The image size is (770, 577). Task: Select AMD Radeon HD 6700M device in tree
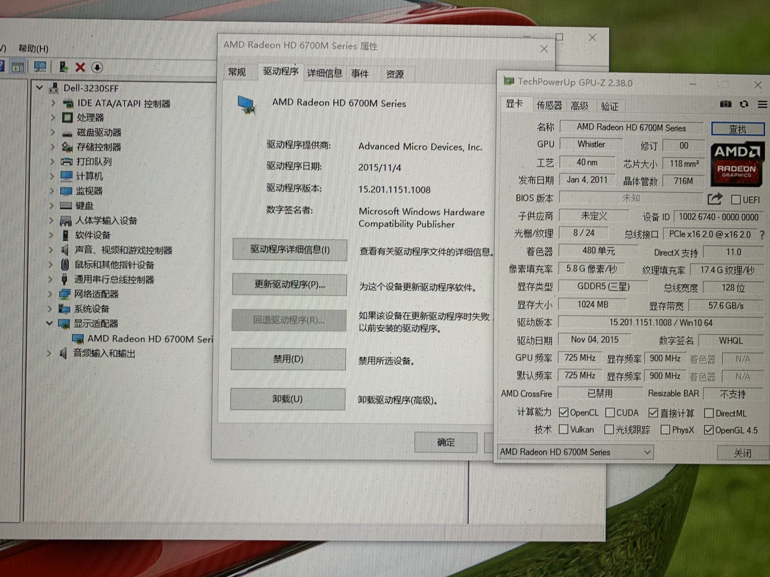[142, 339]
